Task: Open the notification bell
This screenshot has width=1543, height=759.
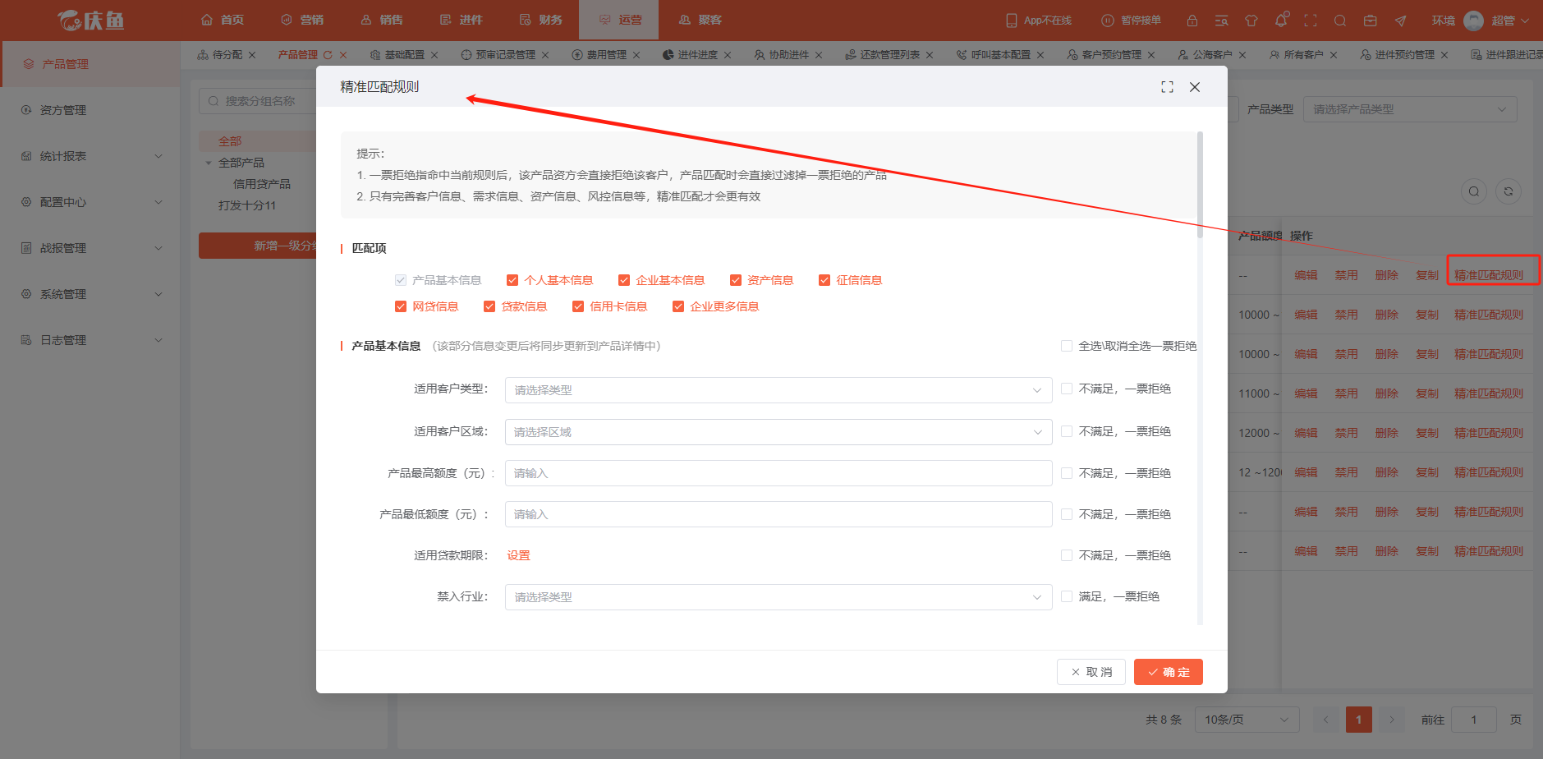Action: (1281, 21)
